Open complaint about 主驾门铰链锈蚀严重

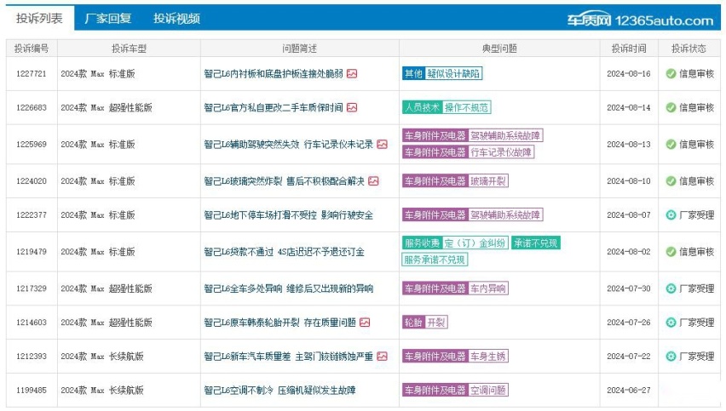tap(289, 356)
